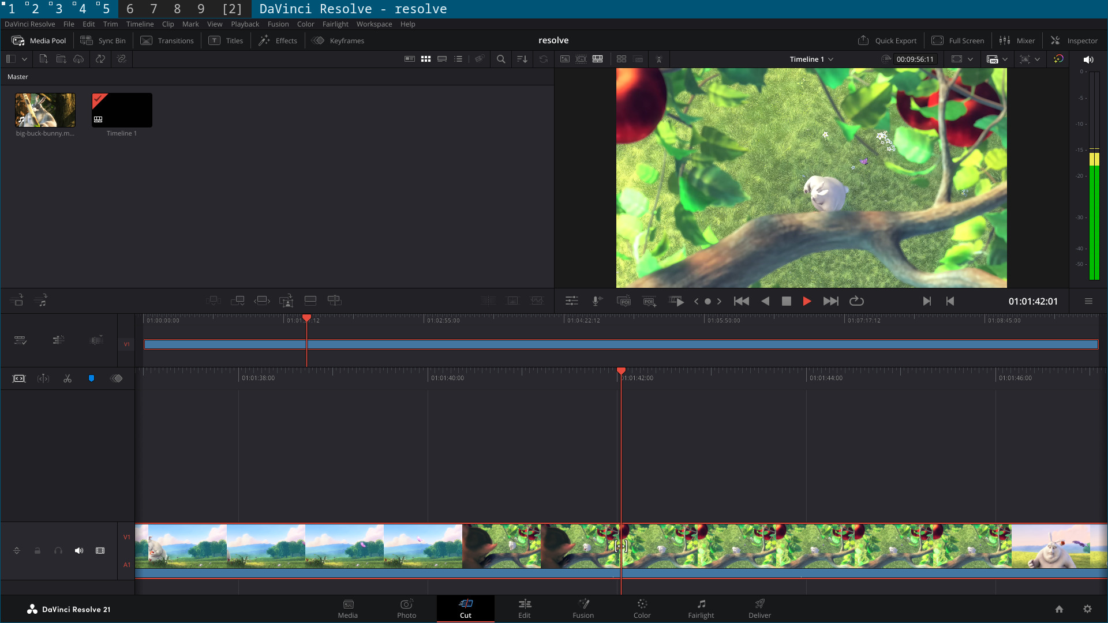
Task: Toggle the Inspector panel
Action: pos(1074,40)
